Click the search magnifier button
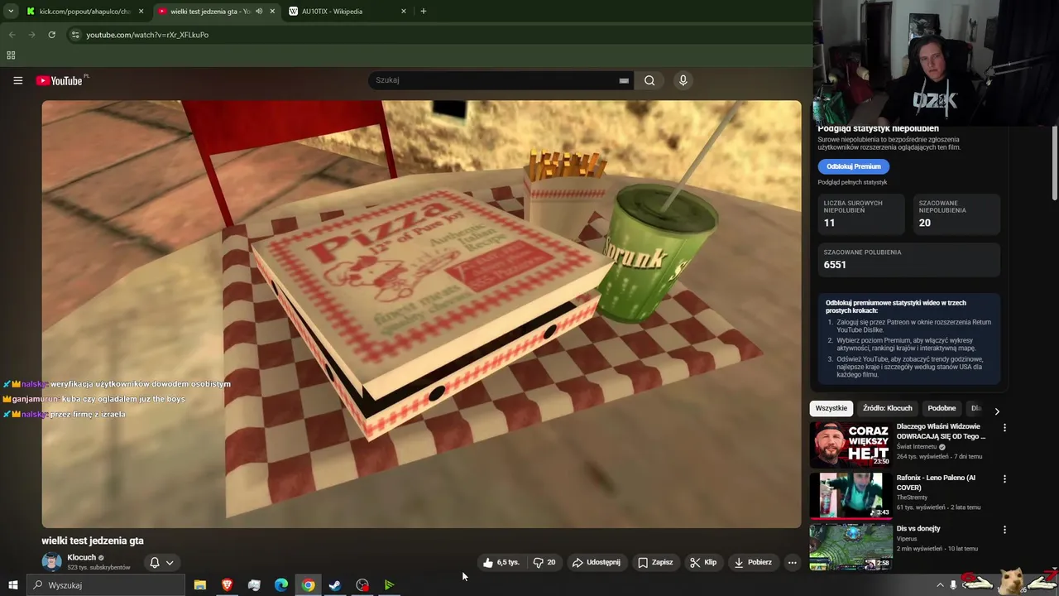 pos(649,80)
